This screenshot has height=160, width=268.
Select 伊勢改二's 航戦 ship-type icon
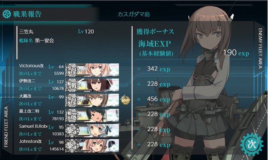tap(72, 85)
